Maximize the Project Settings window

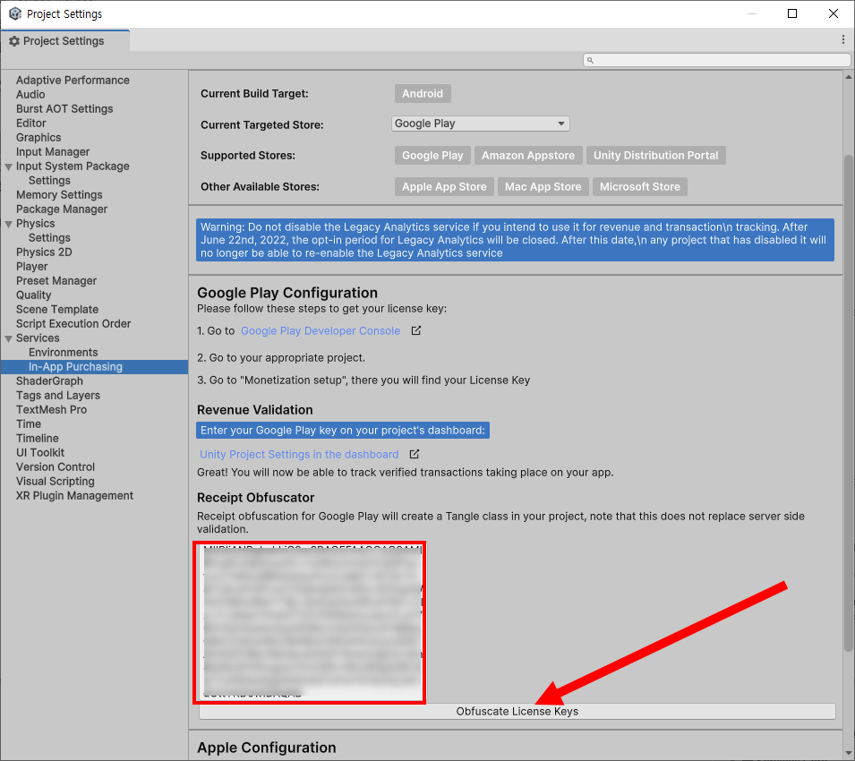pyautogui.click(x=792, y=13)
